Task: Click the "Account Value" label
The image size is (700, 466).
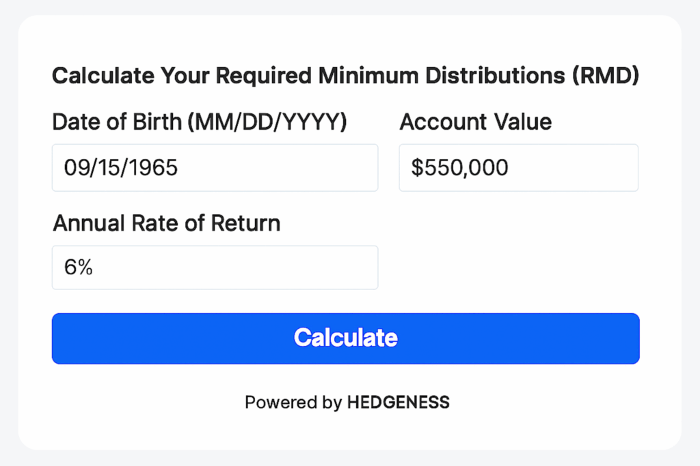Action: coord(475,123)
